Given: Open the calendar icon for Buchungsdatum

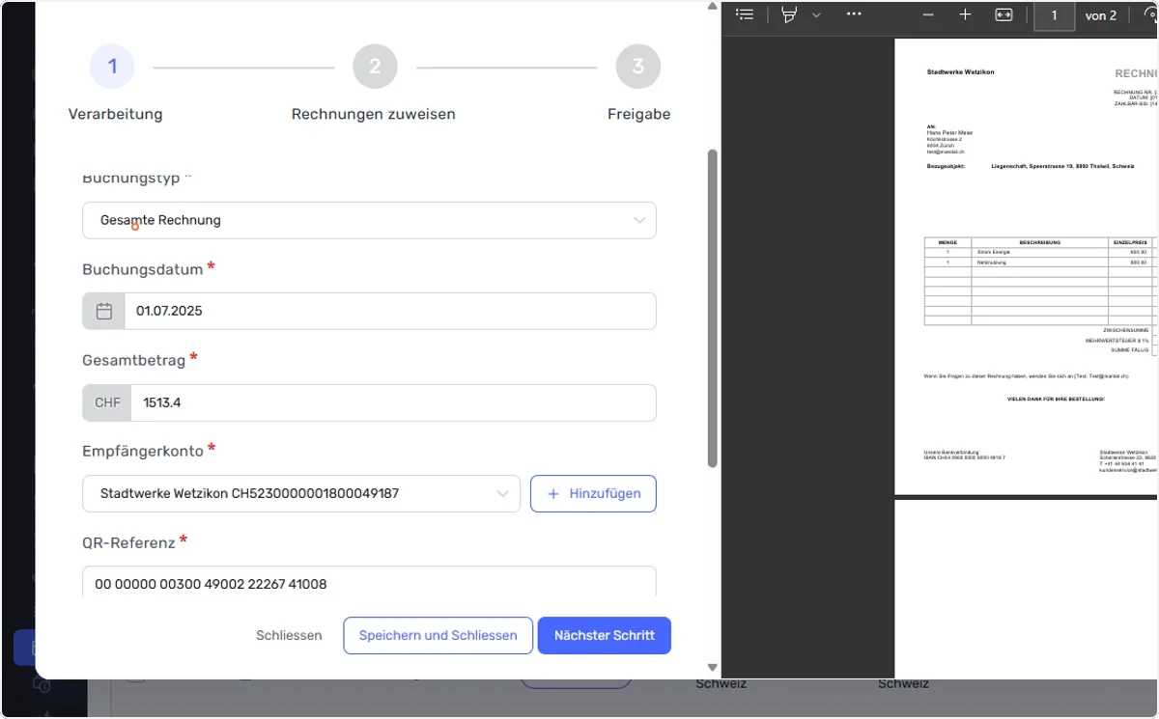Looking at the screenshot, I should 104,311.
